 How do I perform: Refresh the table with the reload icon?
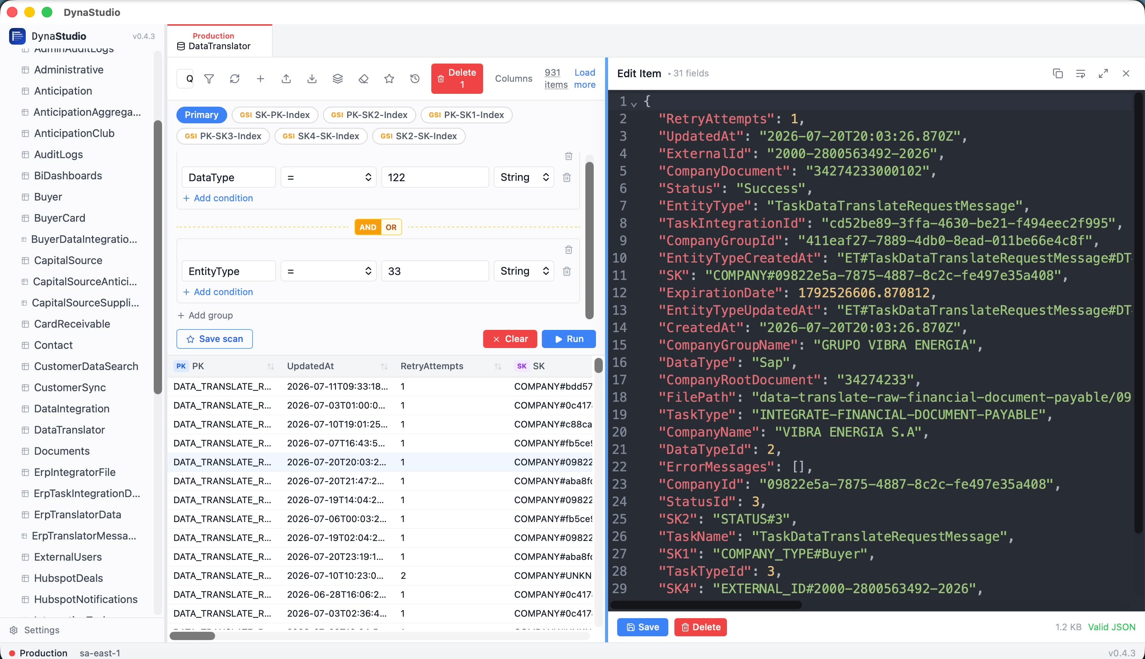click(x=235, y=79)
